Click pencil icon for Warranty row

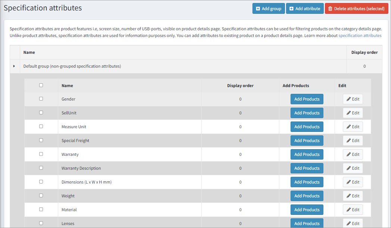[348, 154]
